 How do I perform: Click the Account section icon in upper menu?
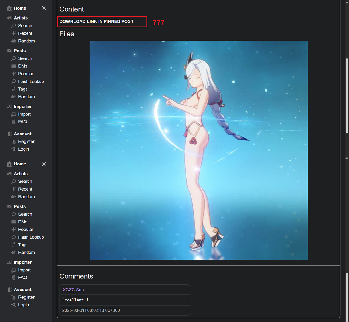coord(9,134)
